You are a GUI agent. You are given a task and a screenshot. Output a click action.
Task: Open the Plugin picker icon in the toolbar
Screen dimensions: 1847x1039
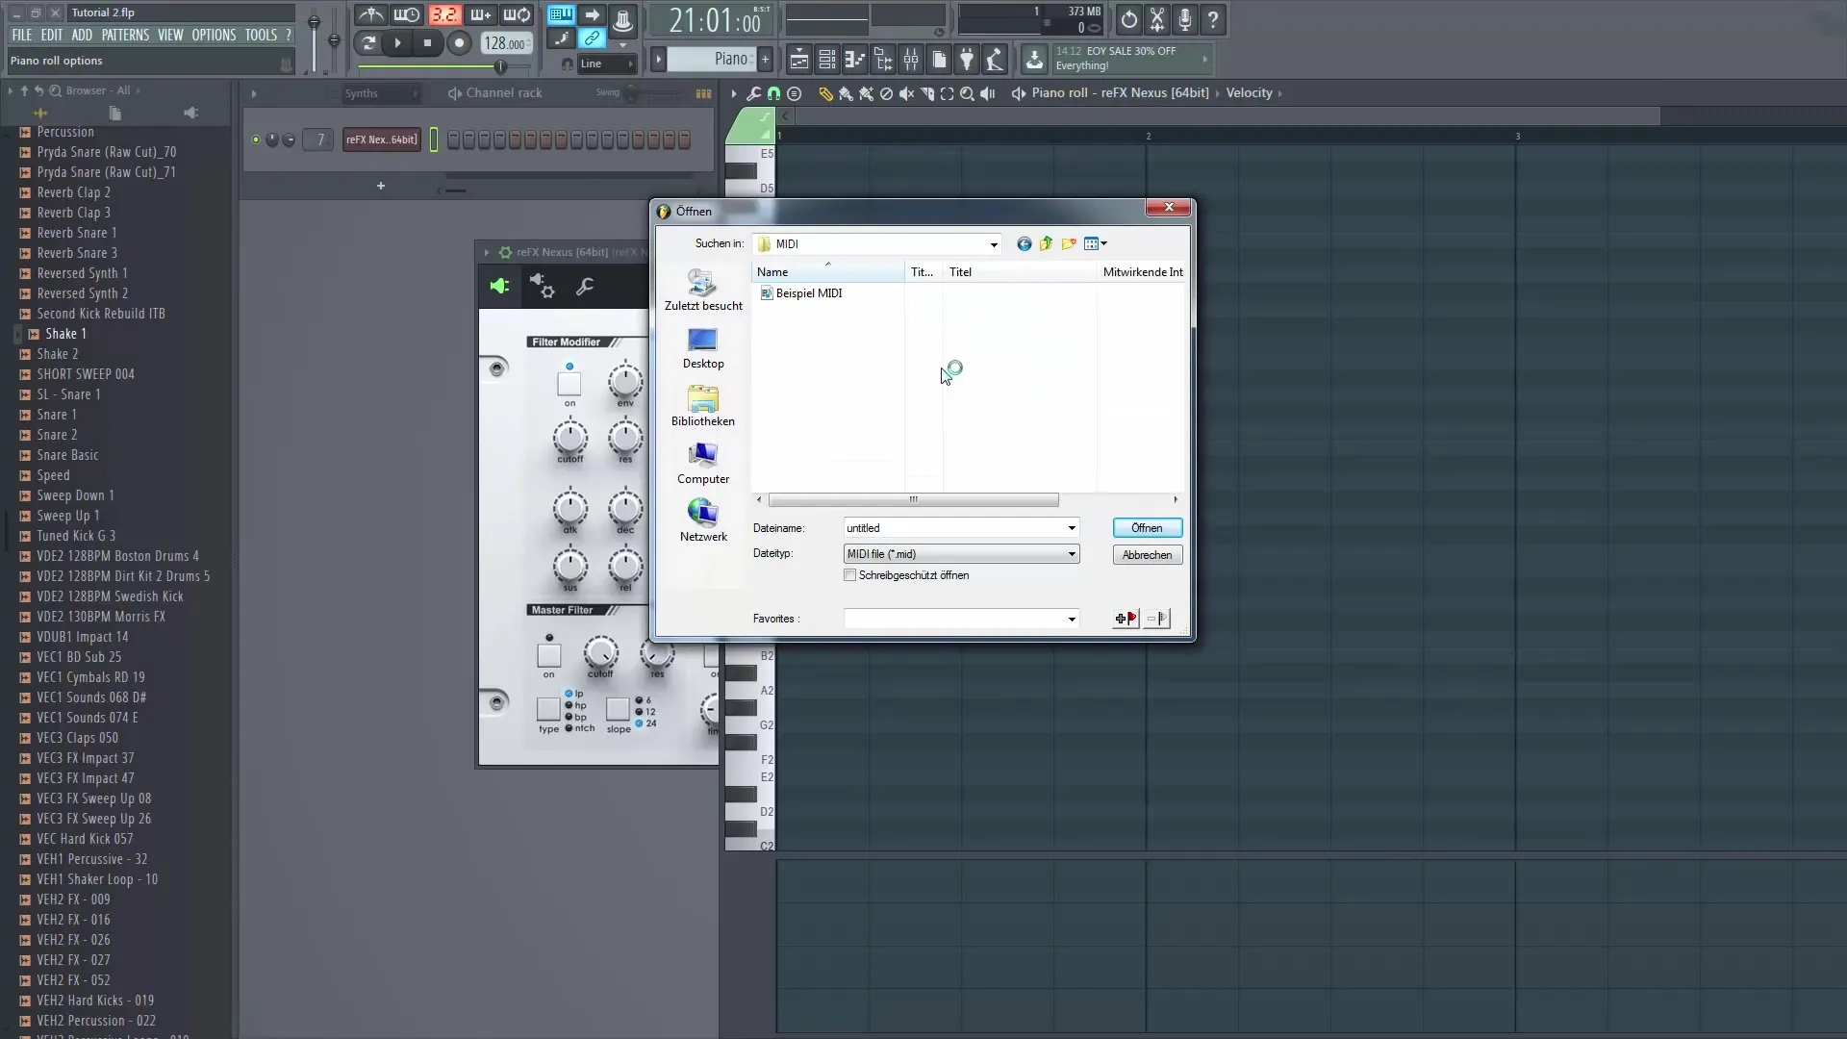[x=967, y=60]
